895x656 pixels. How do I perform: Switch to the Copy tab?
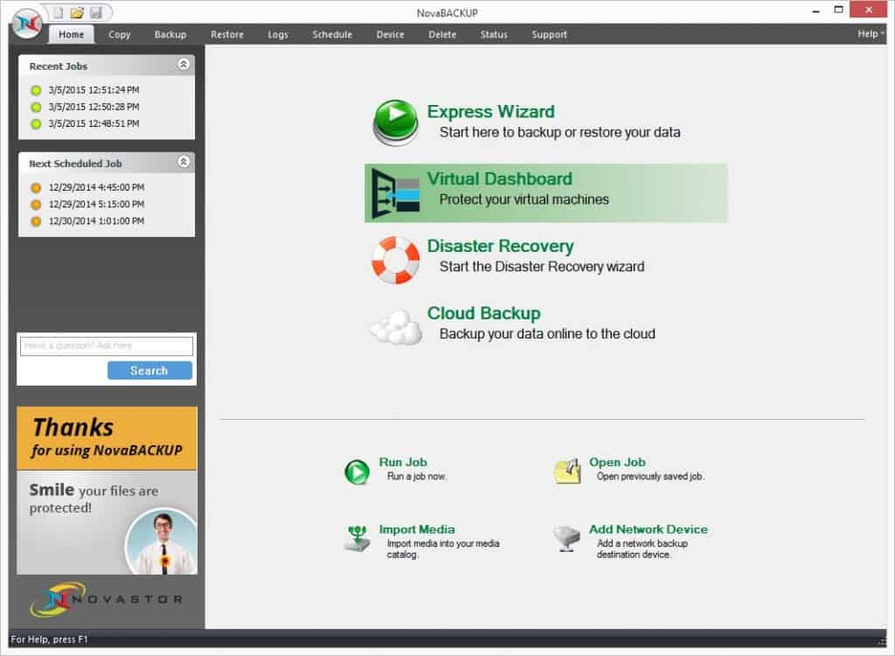point(119,34)
